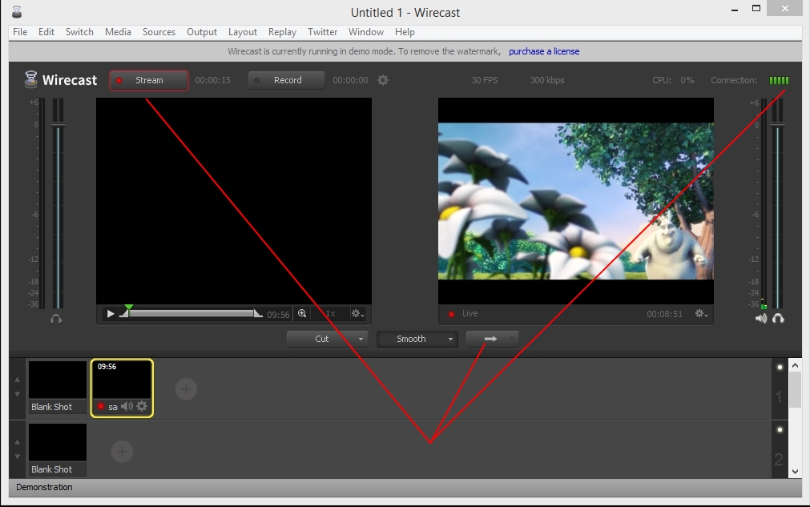The image size is (810, 507).
Task: Open the output settings gear next to Record
Action: [383, 80]
